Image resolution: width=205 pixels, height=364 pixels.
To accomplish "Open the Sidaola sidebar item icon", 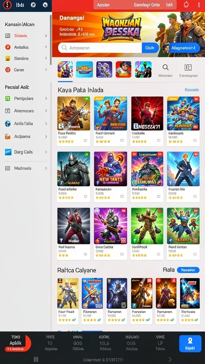I will pyautogui.click(x=8, y=36).
